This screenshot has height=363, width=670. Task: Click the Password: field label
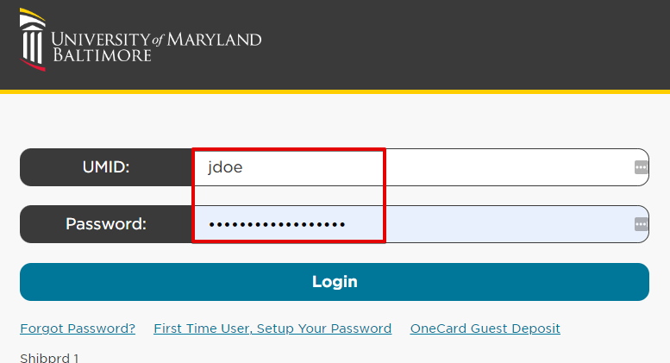click(105, 224)
